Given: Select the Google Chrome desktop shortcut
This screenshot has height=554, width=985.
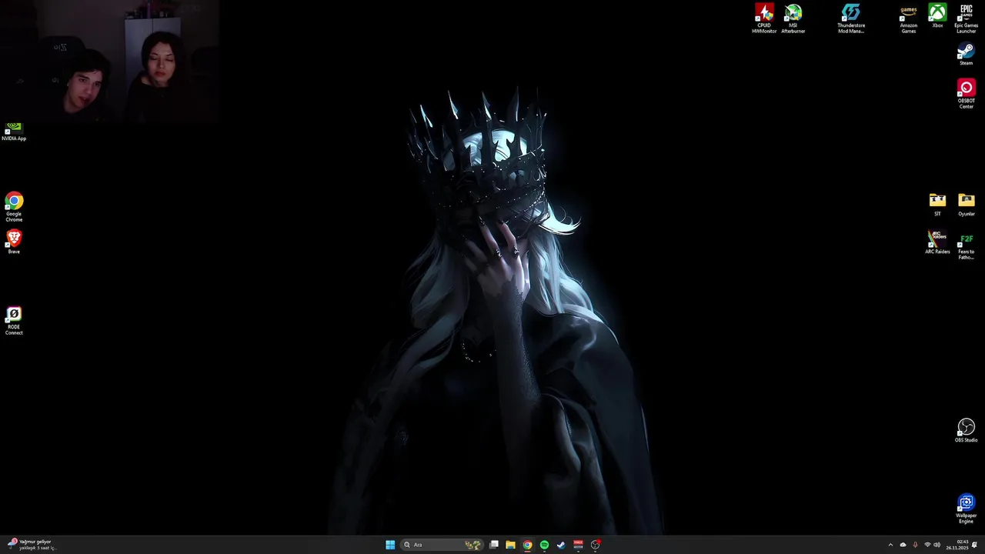Looking at the screenshot, I should point(14,207).
